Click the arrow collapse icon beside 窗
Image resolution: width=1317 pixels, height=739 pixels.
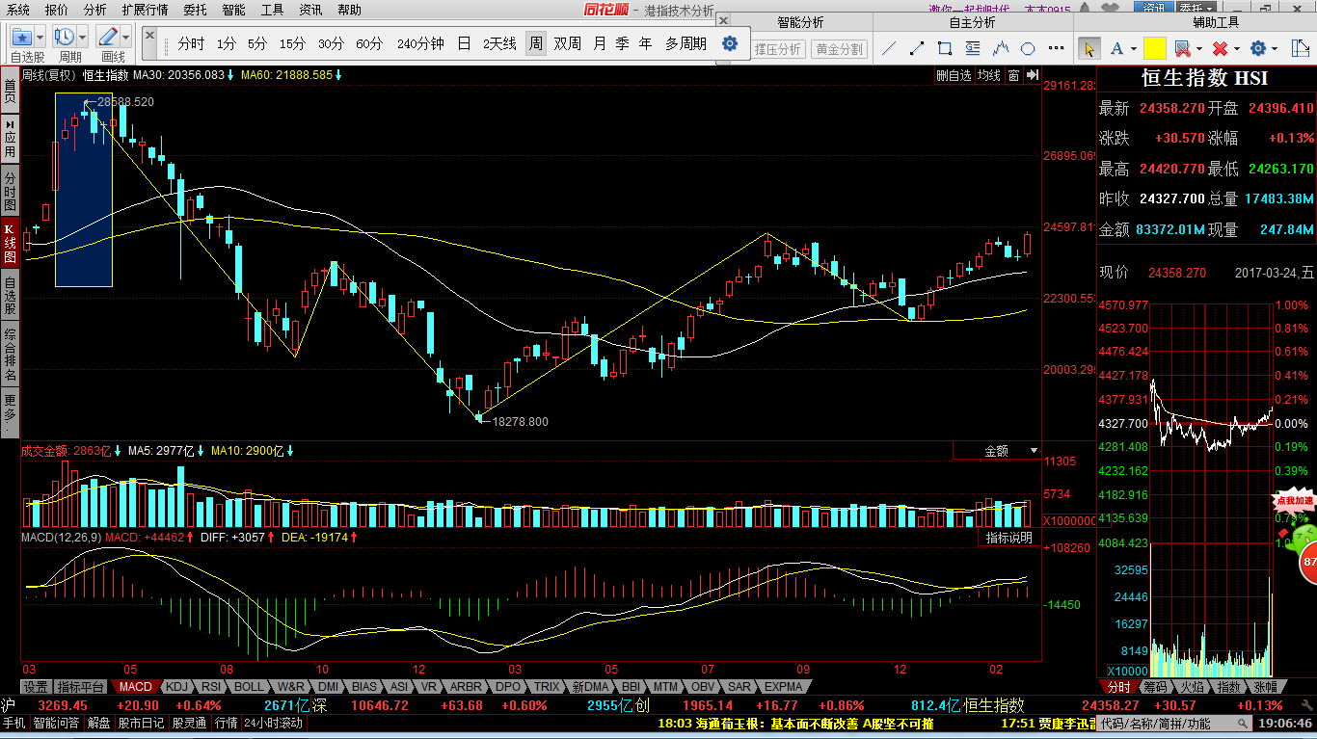(1032, 75)
